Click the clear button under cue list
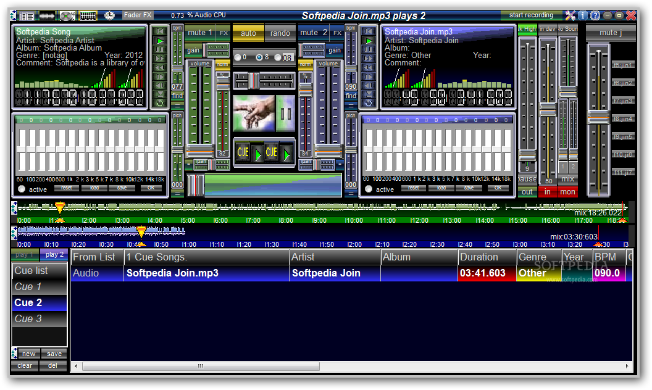Image resolution: width=652 pixels, height=390 pixels. 25,365
